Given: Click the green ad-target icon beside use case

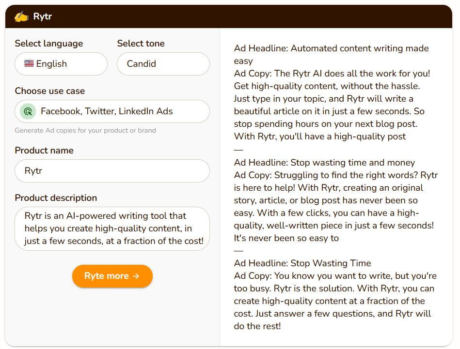Looking at the screenshot, I should click(x=28, y=111).
